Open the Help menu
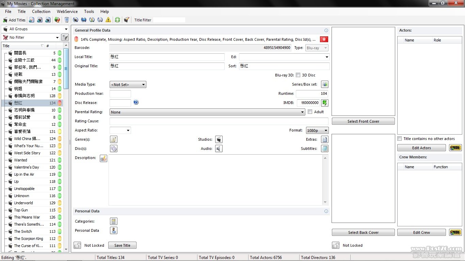 point(105,12)
